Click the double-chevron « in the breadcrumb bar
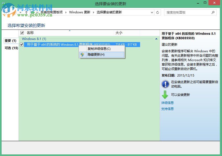 [x=37, y=12]
